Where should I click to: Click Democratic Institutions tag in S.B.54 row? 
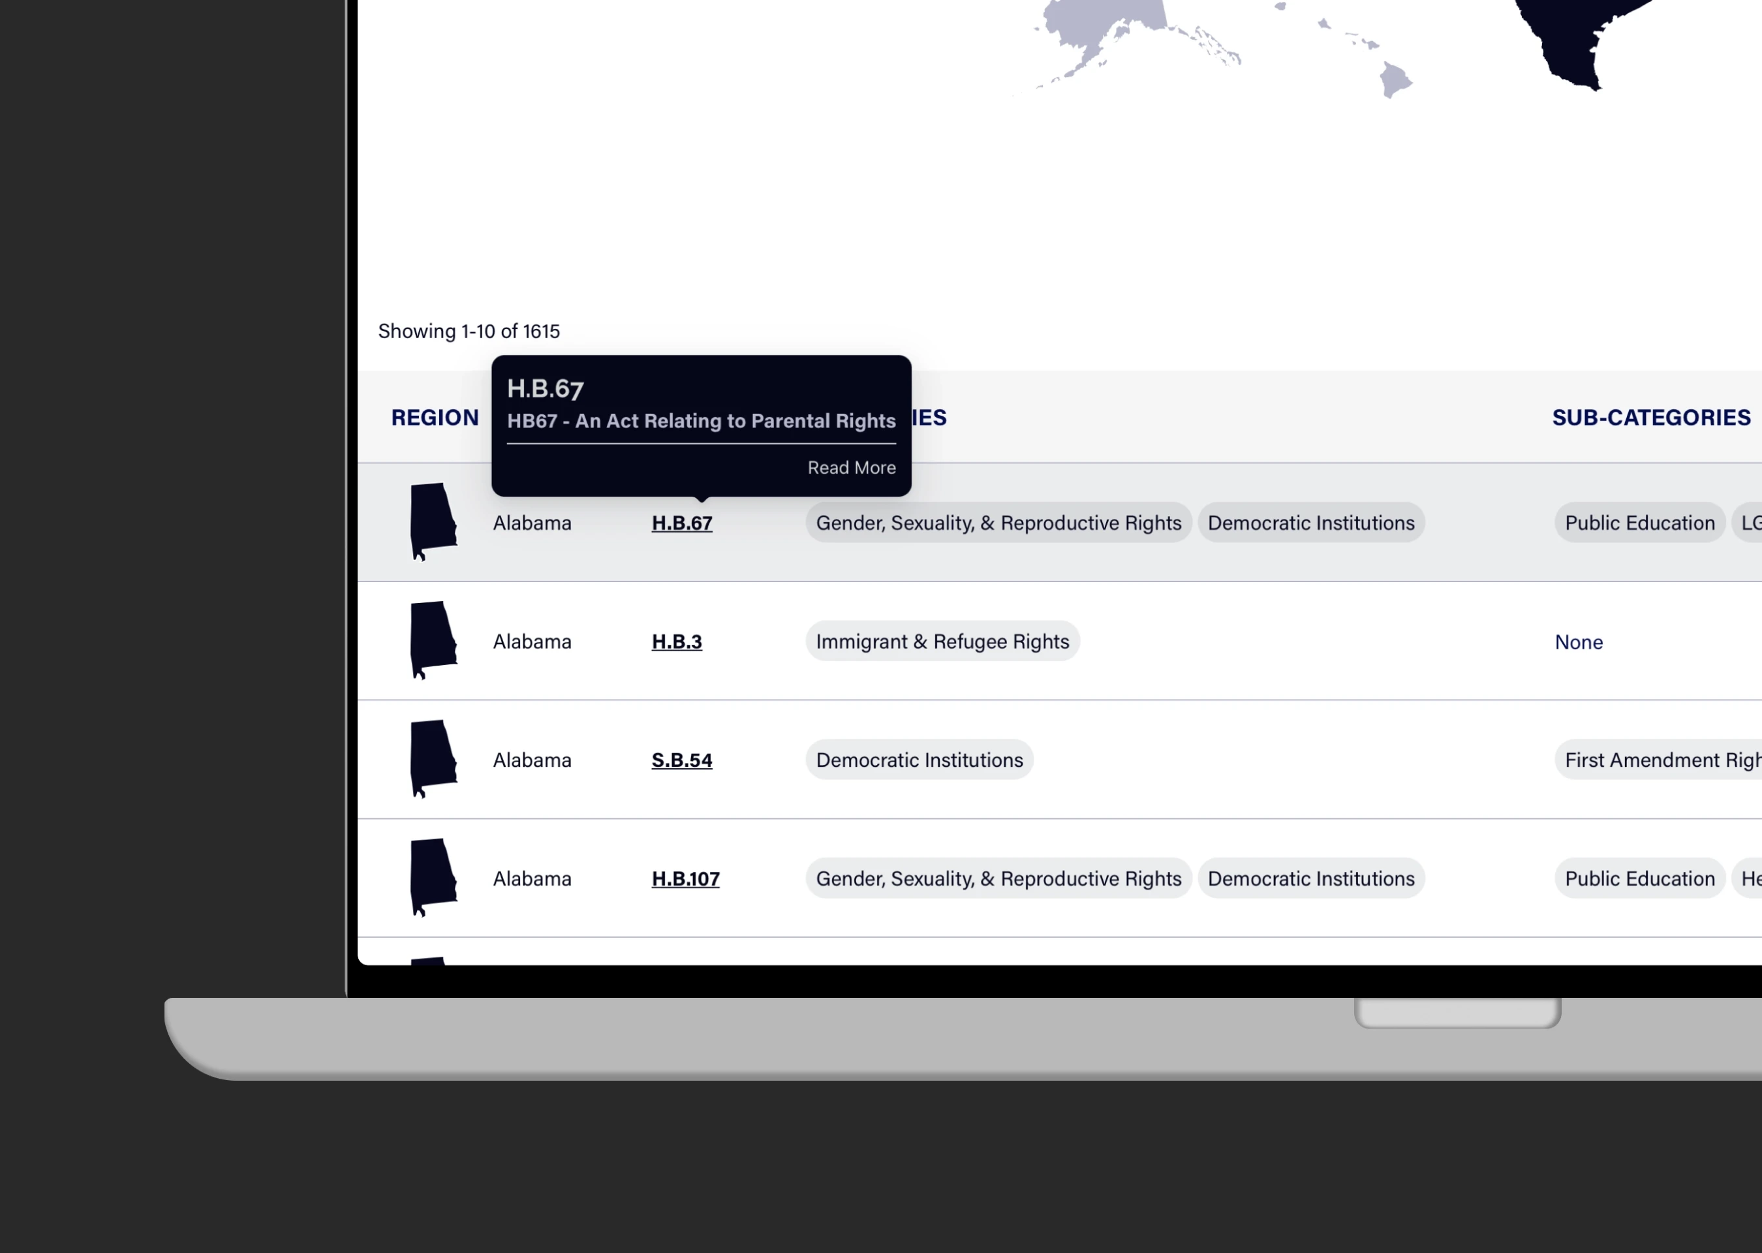pos(919,760)
